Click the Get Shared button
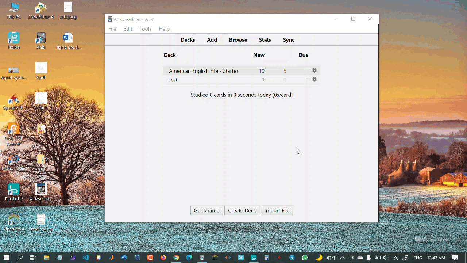This screenshot has height=263, width=467. pyautogui.click(x=207, y=210)
